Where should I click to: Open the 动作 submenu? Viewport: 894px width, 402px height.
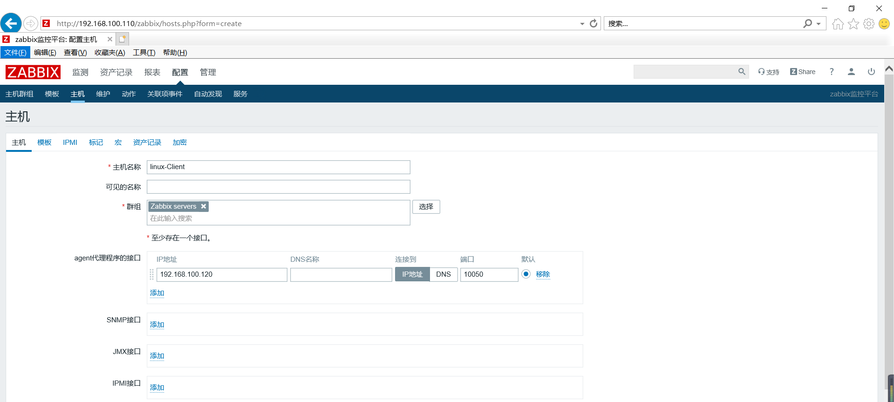coord(129,94)
